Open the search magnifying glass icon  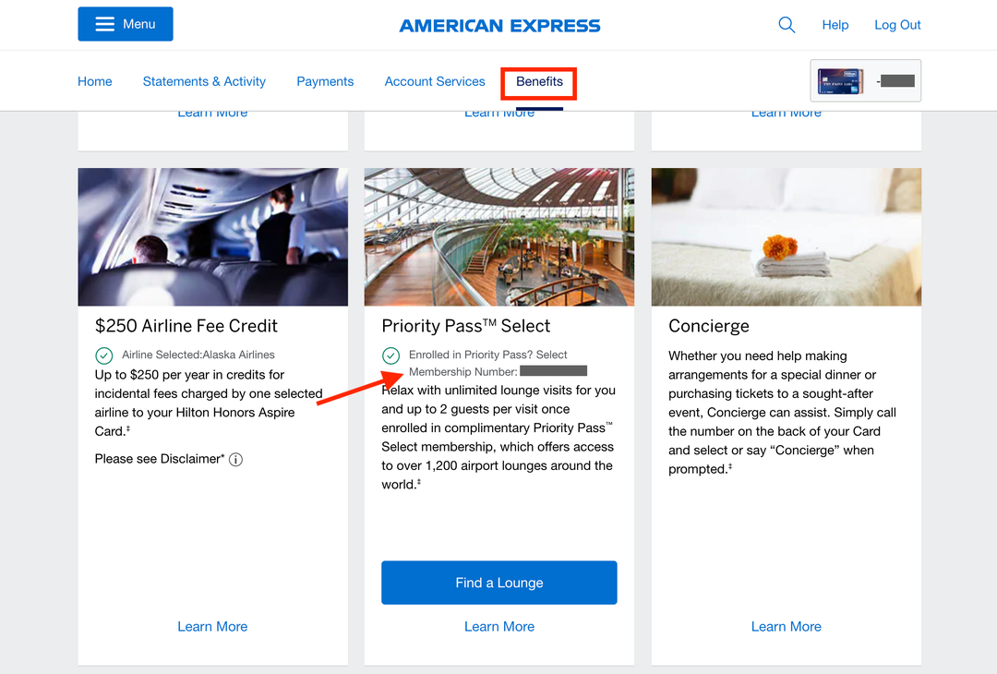[x=787, y=25]
